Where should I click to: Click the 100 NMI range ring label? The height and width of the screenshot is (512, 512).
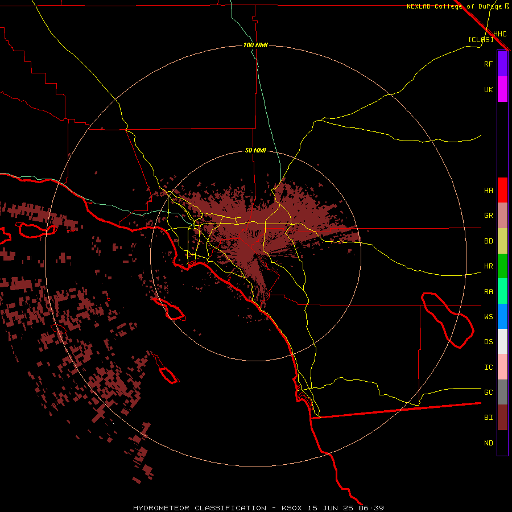tap(255, 45)
